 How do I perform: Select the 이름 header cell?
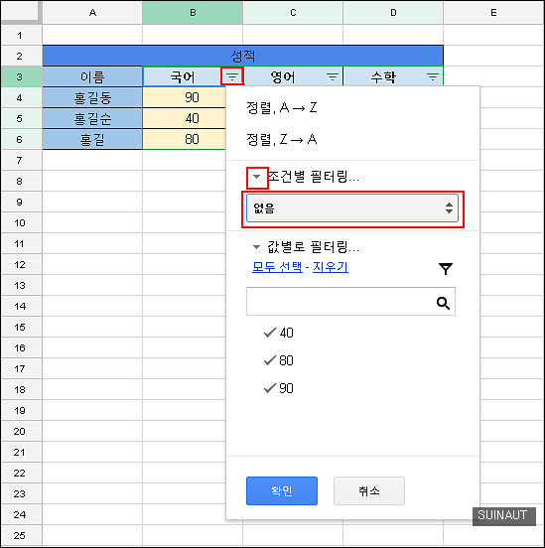pyautogui.click(x=92, y=76)
